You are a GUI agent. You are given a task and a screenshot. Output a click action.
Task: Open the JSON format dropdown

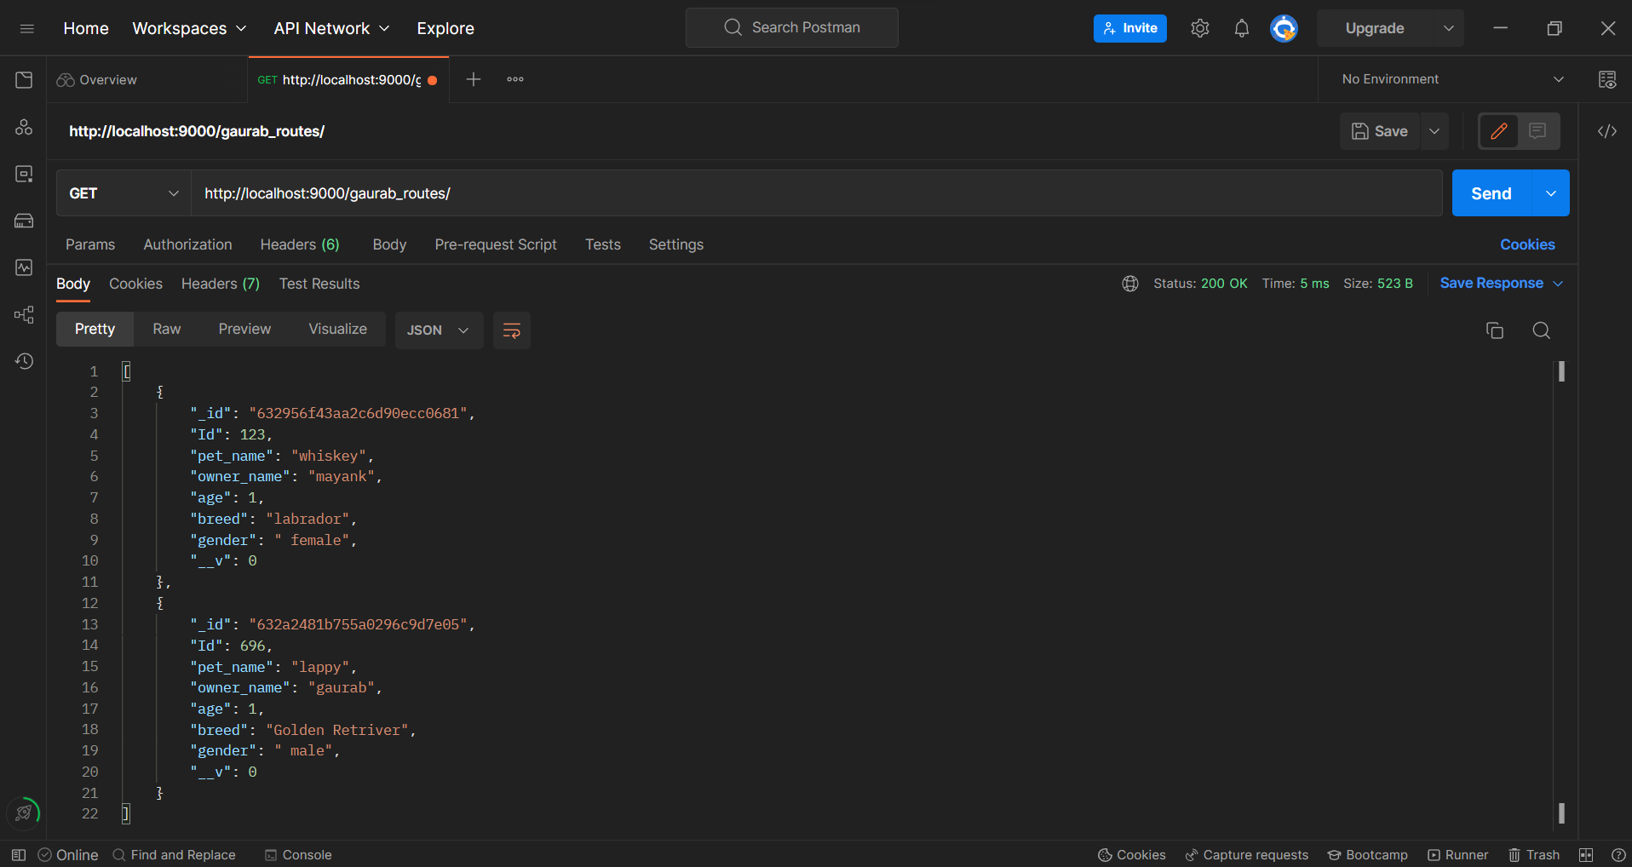(438, 330)
